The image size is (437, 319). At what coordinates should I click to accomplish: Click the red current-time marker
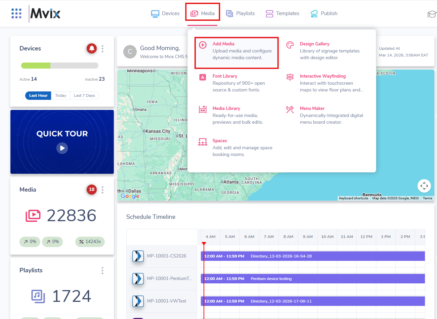tap(204, 243)
